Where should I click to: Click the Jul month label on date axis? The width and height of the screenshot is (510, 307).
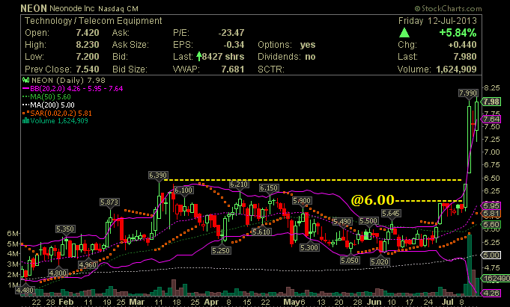pyautogui.click(x=448, y=302)
